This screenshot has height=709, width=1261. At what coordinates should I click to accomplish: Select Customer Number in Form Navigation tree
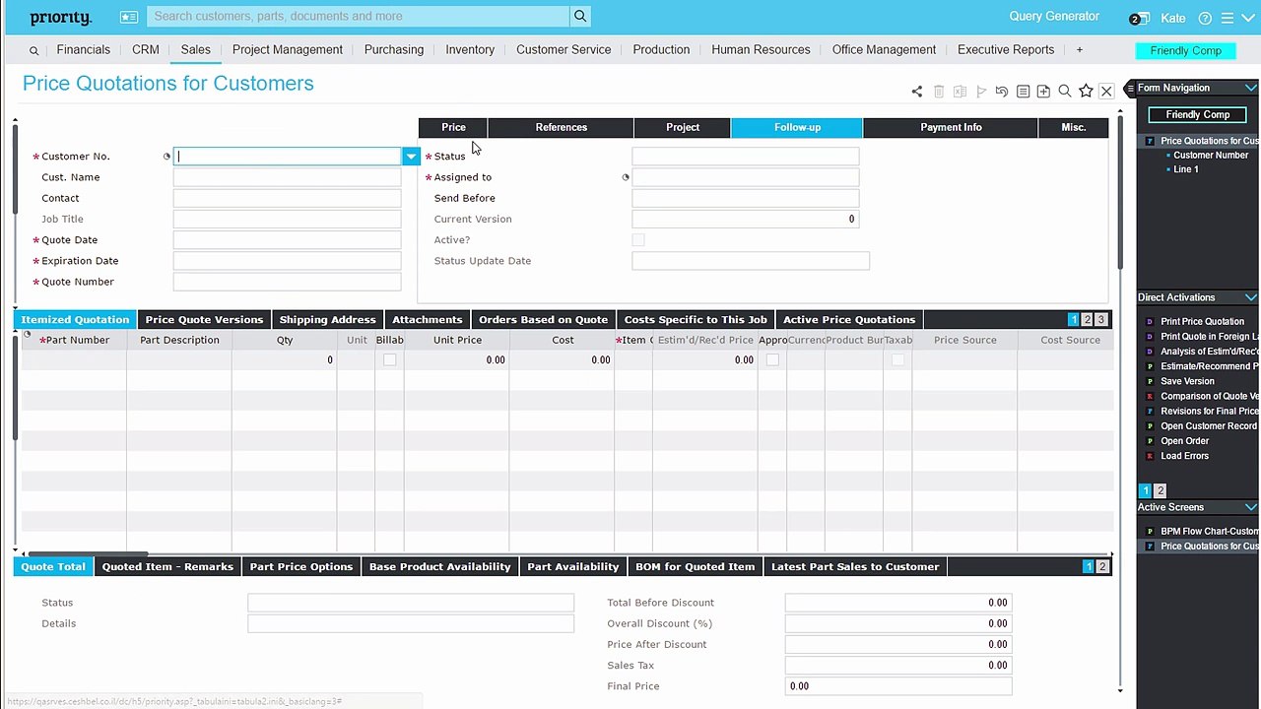pyautogui.click(x=1211, y=156)
